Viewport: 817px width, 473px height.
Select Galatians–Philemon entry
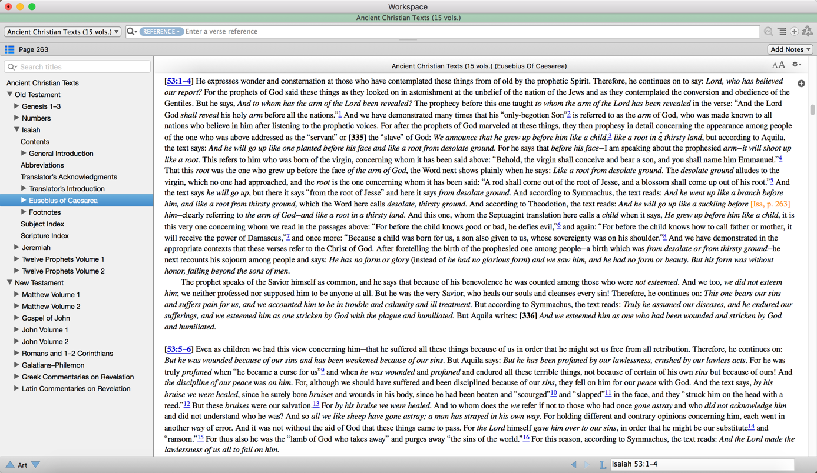53,365
